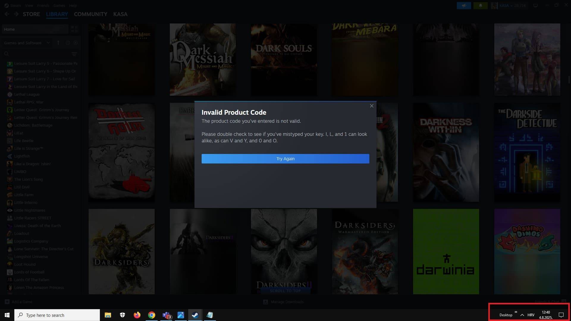571x321 pixels.
Task: Close the Invalid Product Code dialog
Action: pos(371,106)
